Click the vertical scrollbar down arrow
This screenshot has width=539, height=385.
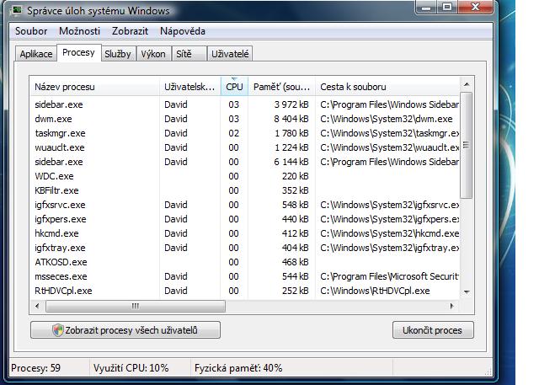pos(467,291)
